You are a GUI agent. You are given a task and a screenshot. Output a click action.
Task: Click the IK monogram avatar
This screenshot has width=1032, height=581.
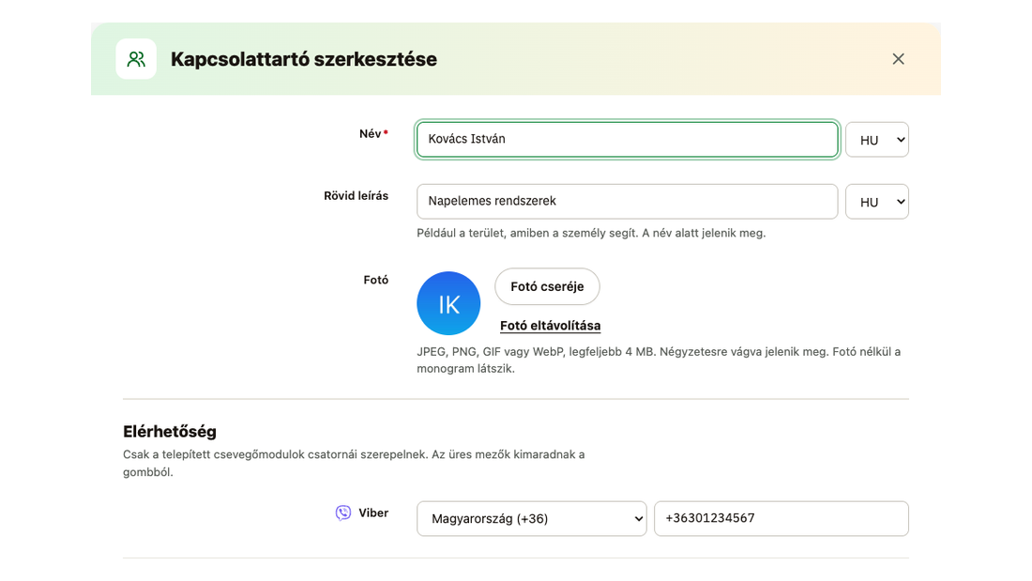pos(448,304)
